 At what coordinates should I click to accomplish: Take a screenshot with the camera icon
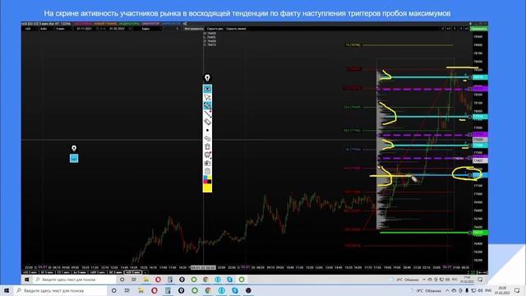pyautogui.click(x=207, y=163)
